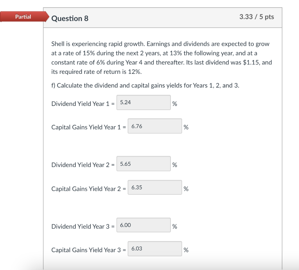Click the Capital Gains Yield Year 1 answer box
The image size is (299, 270).
pyautogui.click(x=155, y=126)
